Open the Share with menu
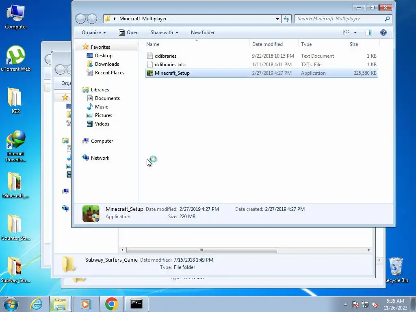This screenshot has width=416, height=312. pos(165,32)
